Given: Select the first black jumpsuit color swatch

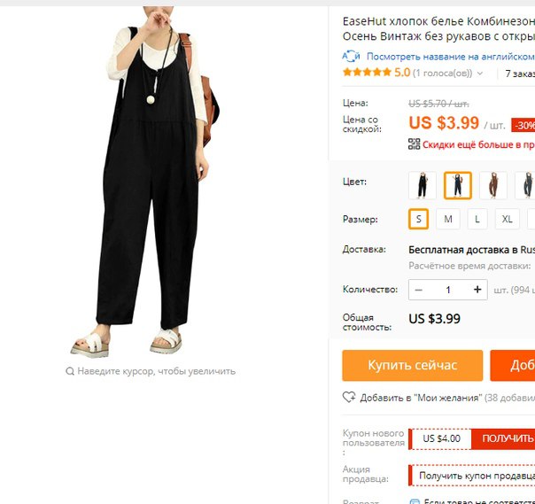Looking at the screenshot, I should [x=423, y=185].
